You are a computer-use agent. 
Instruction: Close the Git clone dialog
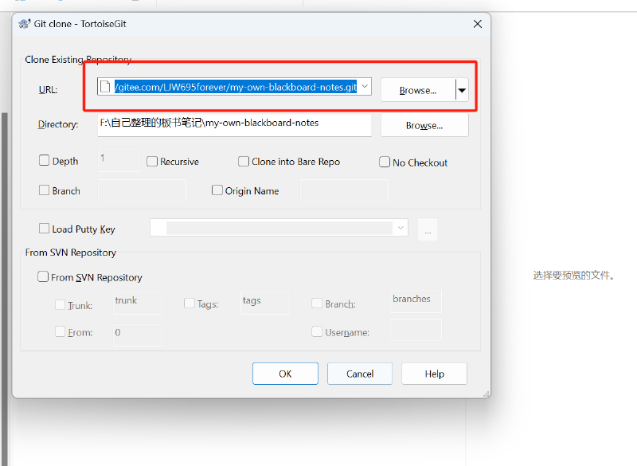(478, 24)
